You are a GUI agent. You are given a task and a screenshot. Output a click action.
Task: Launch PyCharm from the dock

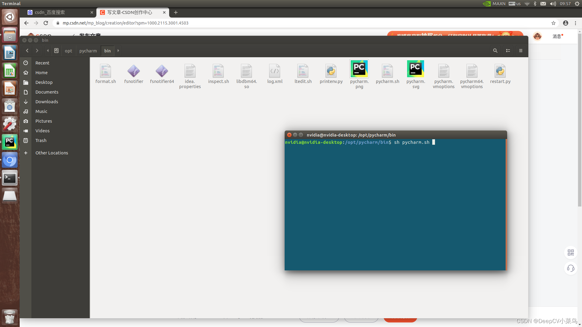click(9, 142)
